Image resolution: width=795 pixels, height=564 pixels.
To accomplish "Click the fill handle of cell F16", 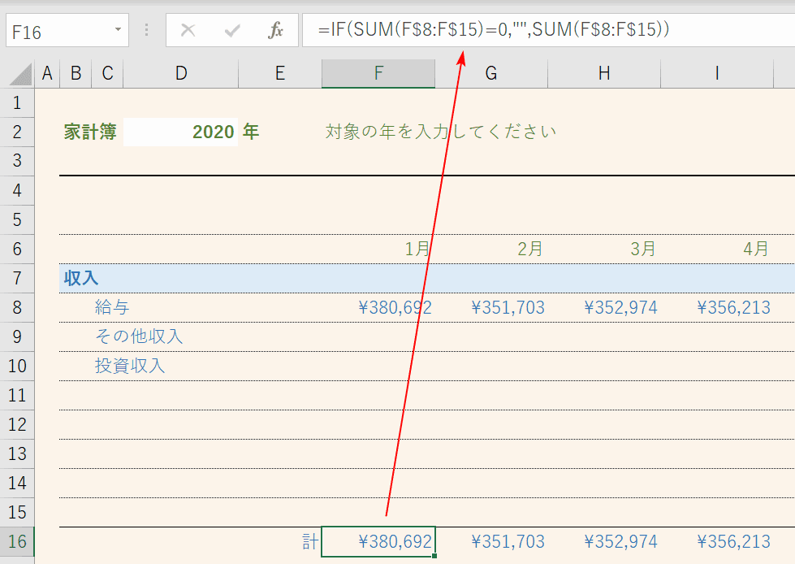I will pos(434,556).
